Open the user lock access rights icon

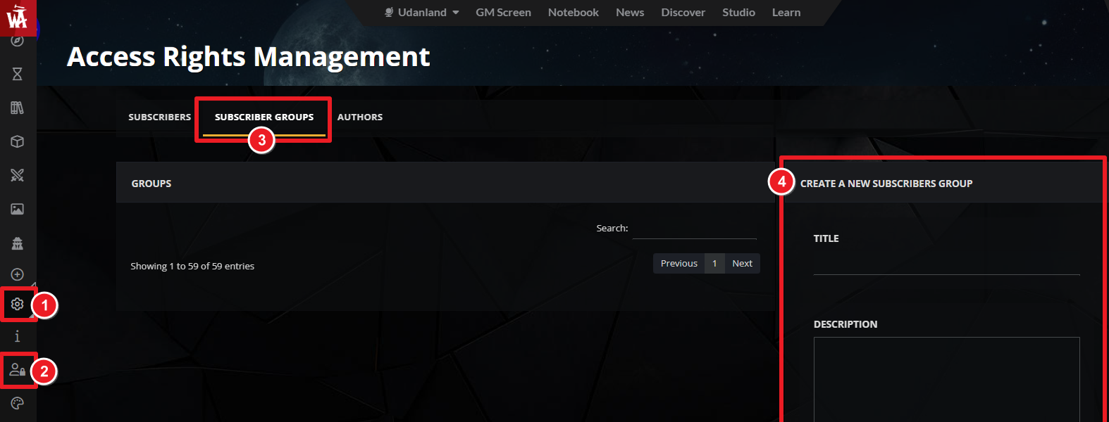click(18, 370)
